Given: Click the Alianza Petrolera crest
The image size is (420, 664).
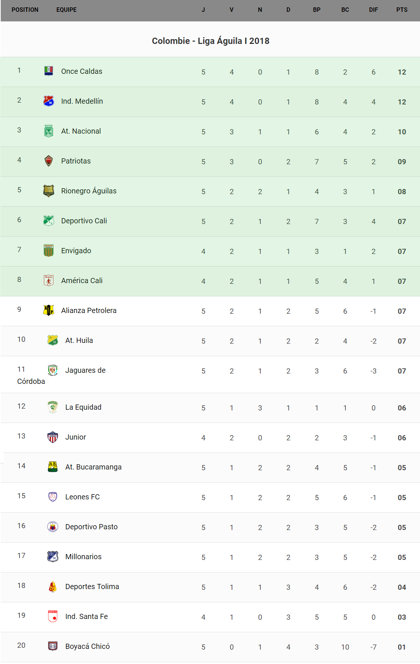Looking at the screenshot, I should click(x=49, y=310).
